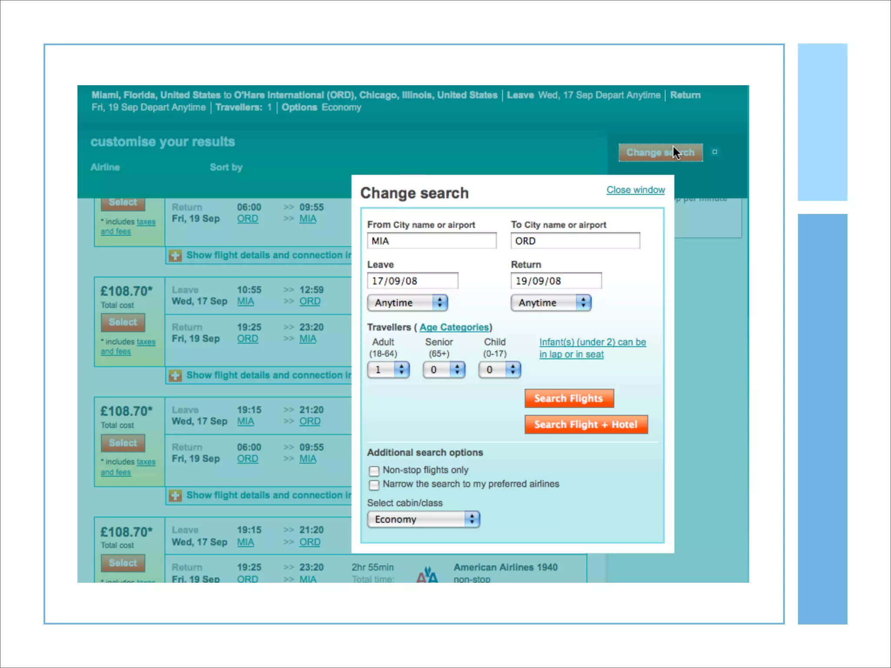Open the Child traveller count dropdown
Screen dimensions: 891x668
click(500, 370)
